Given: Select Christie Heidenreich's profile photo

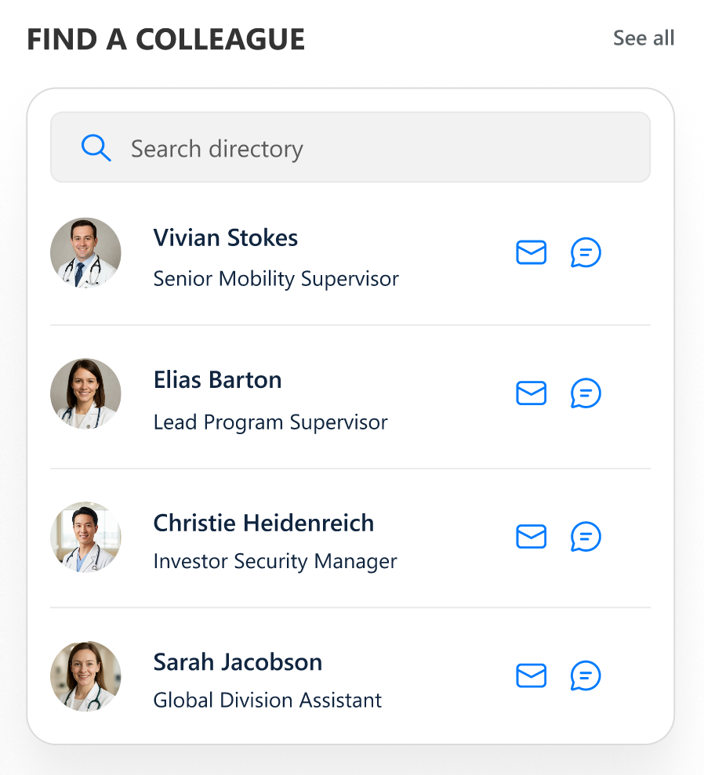Looking at the screenshot, I should [85, 537].
